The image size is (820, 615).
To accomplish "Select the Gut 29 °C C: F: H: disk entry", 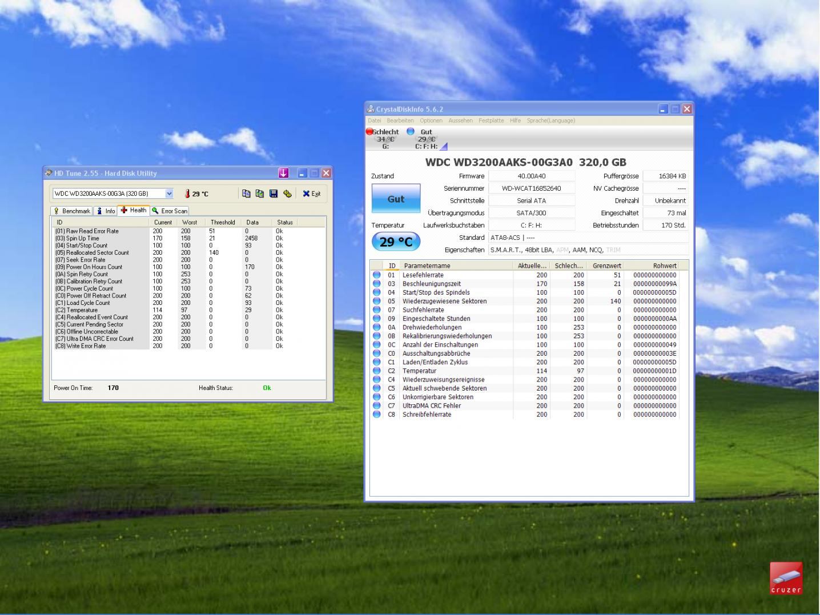I will coord(427,139).
